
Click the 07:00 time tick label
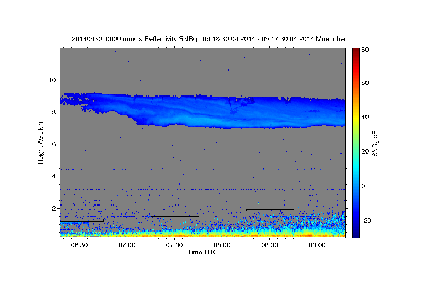click(x=127, y=245)
